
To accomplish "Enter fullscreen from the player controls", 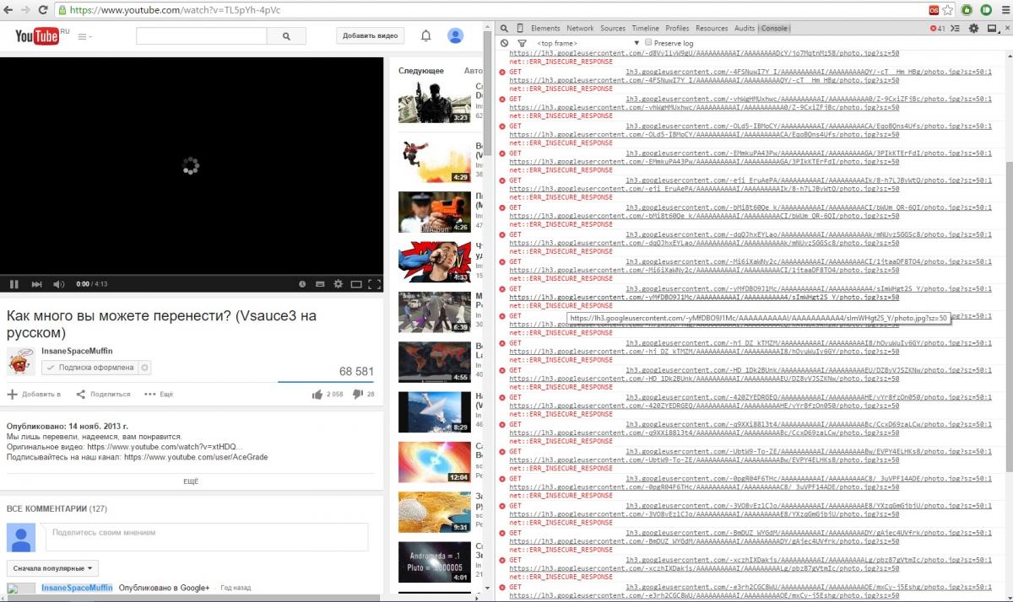I will click(375, 284).
